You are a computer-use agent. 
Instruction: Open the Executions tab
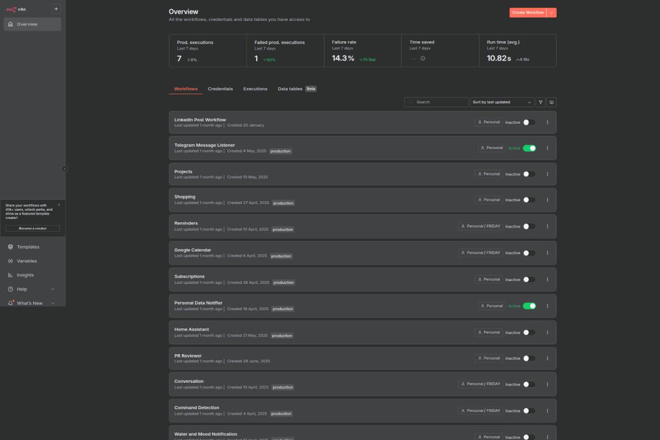coord(255,89)
